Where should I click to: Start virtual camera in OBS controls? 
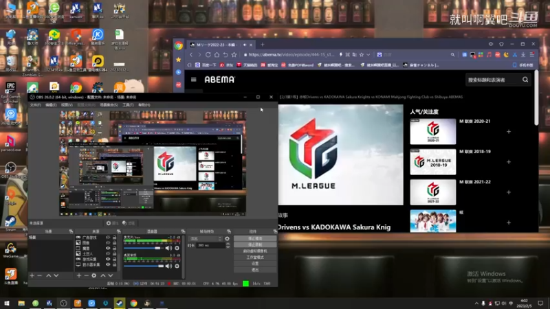(255, 251)
